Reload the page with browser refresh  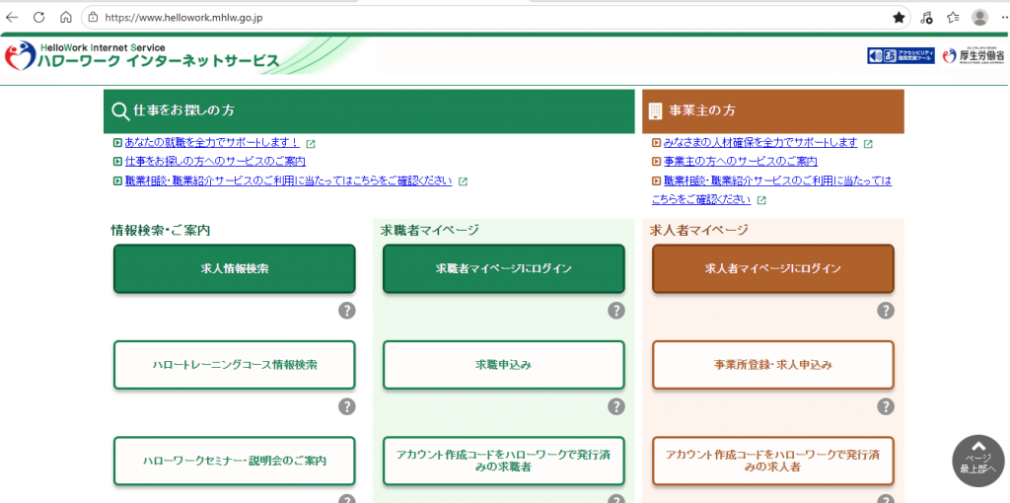(x=39, y=18)
